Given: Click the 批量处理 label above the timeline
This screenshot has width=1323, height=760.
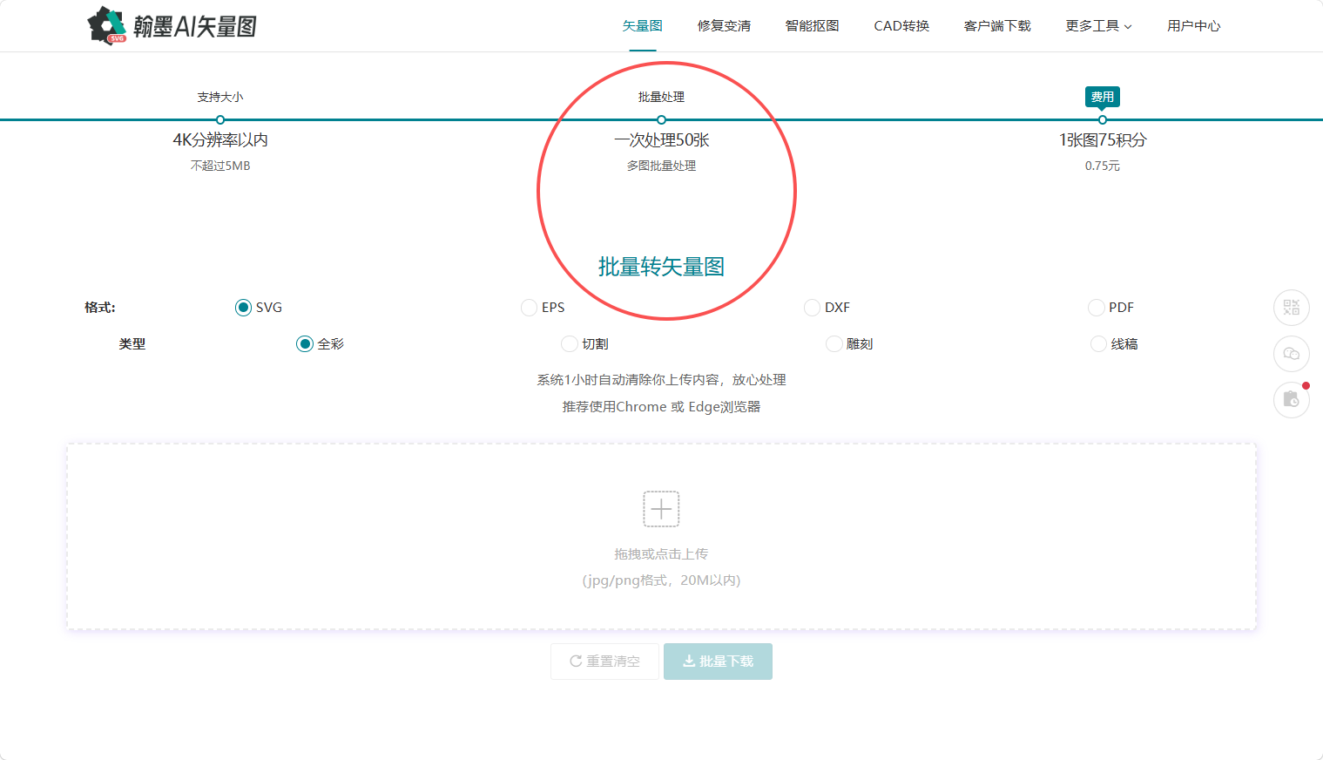Looking at the screenshot, I should tap(661, 97).
